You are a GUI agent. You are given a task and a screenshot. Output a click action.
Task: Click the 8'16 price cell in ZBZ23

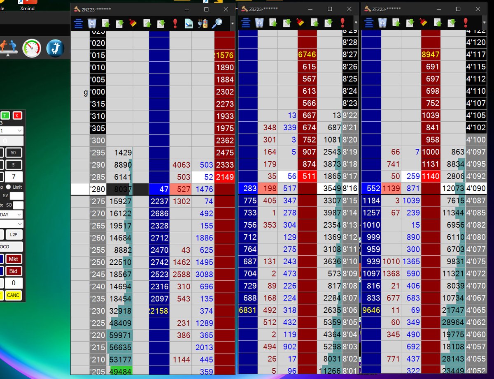click(350, 189)
